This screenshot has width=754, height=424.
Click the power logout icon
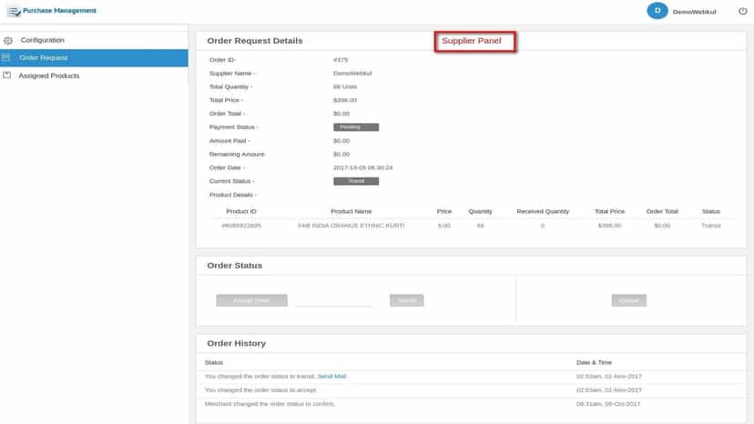click(742, 11)
